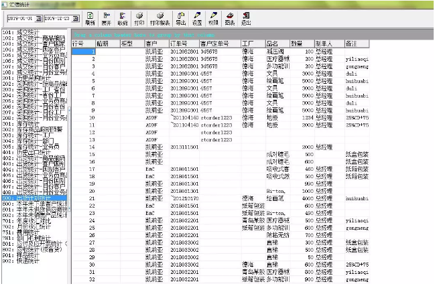Select report 302 库存商品超期预警
The width and height of the screenshot is (435, 286).
pos(32,129)
